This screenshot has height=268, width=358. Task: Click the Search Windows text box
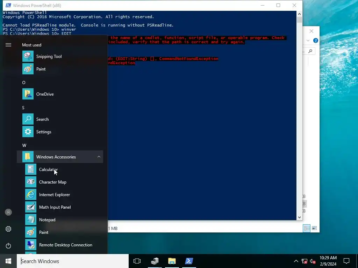pos(73,261)
